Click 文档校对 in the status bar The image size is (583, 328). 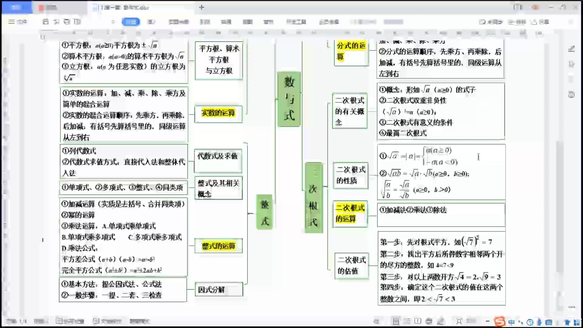tap(107, 321)
